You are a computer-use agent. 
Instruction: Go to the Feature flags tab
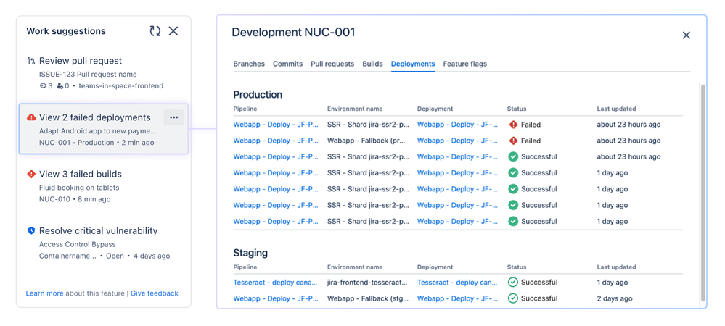click(x=465, y=64)
